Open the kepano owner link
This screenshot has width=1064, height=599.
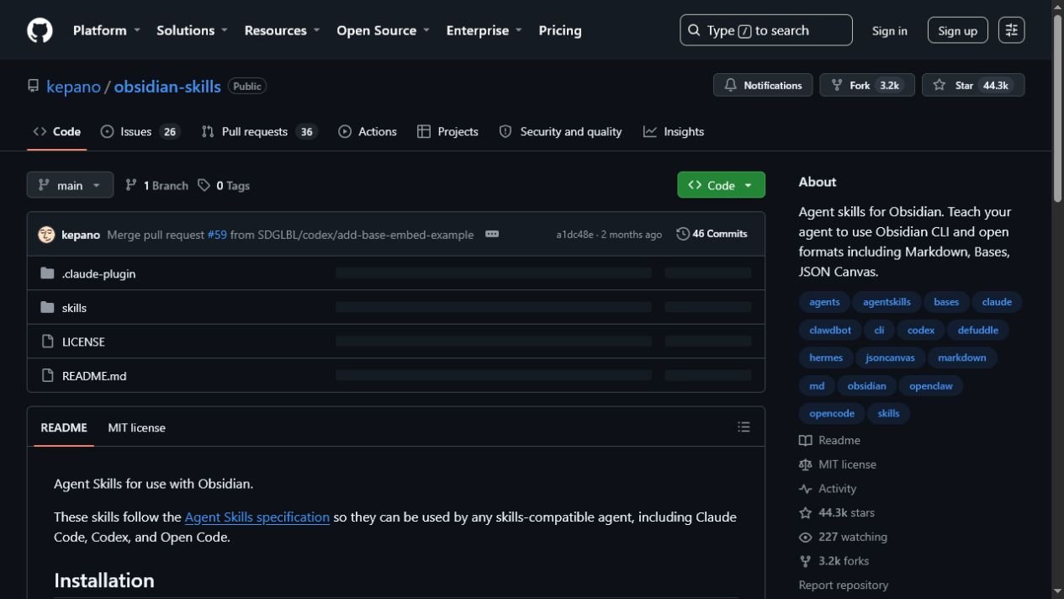[x=73, y=86]
